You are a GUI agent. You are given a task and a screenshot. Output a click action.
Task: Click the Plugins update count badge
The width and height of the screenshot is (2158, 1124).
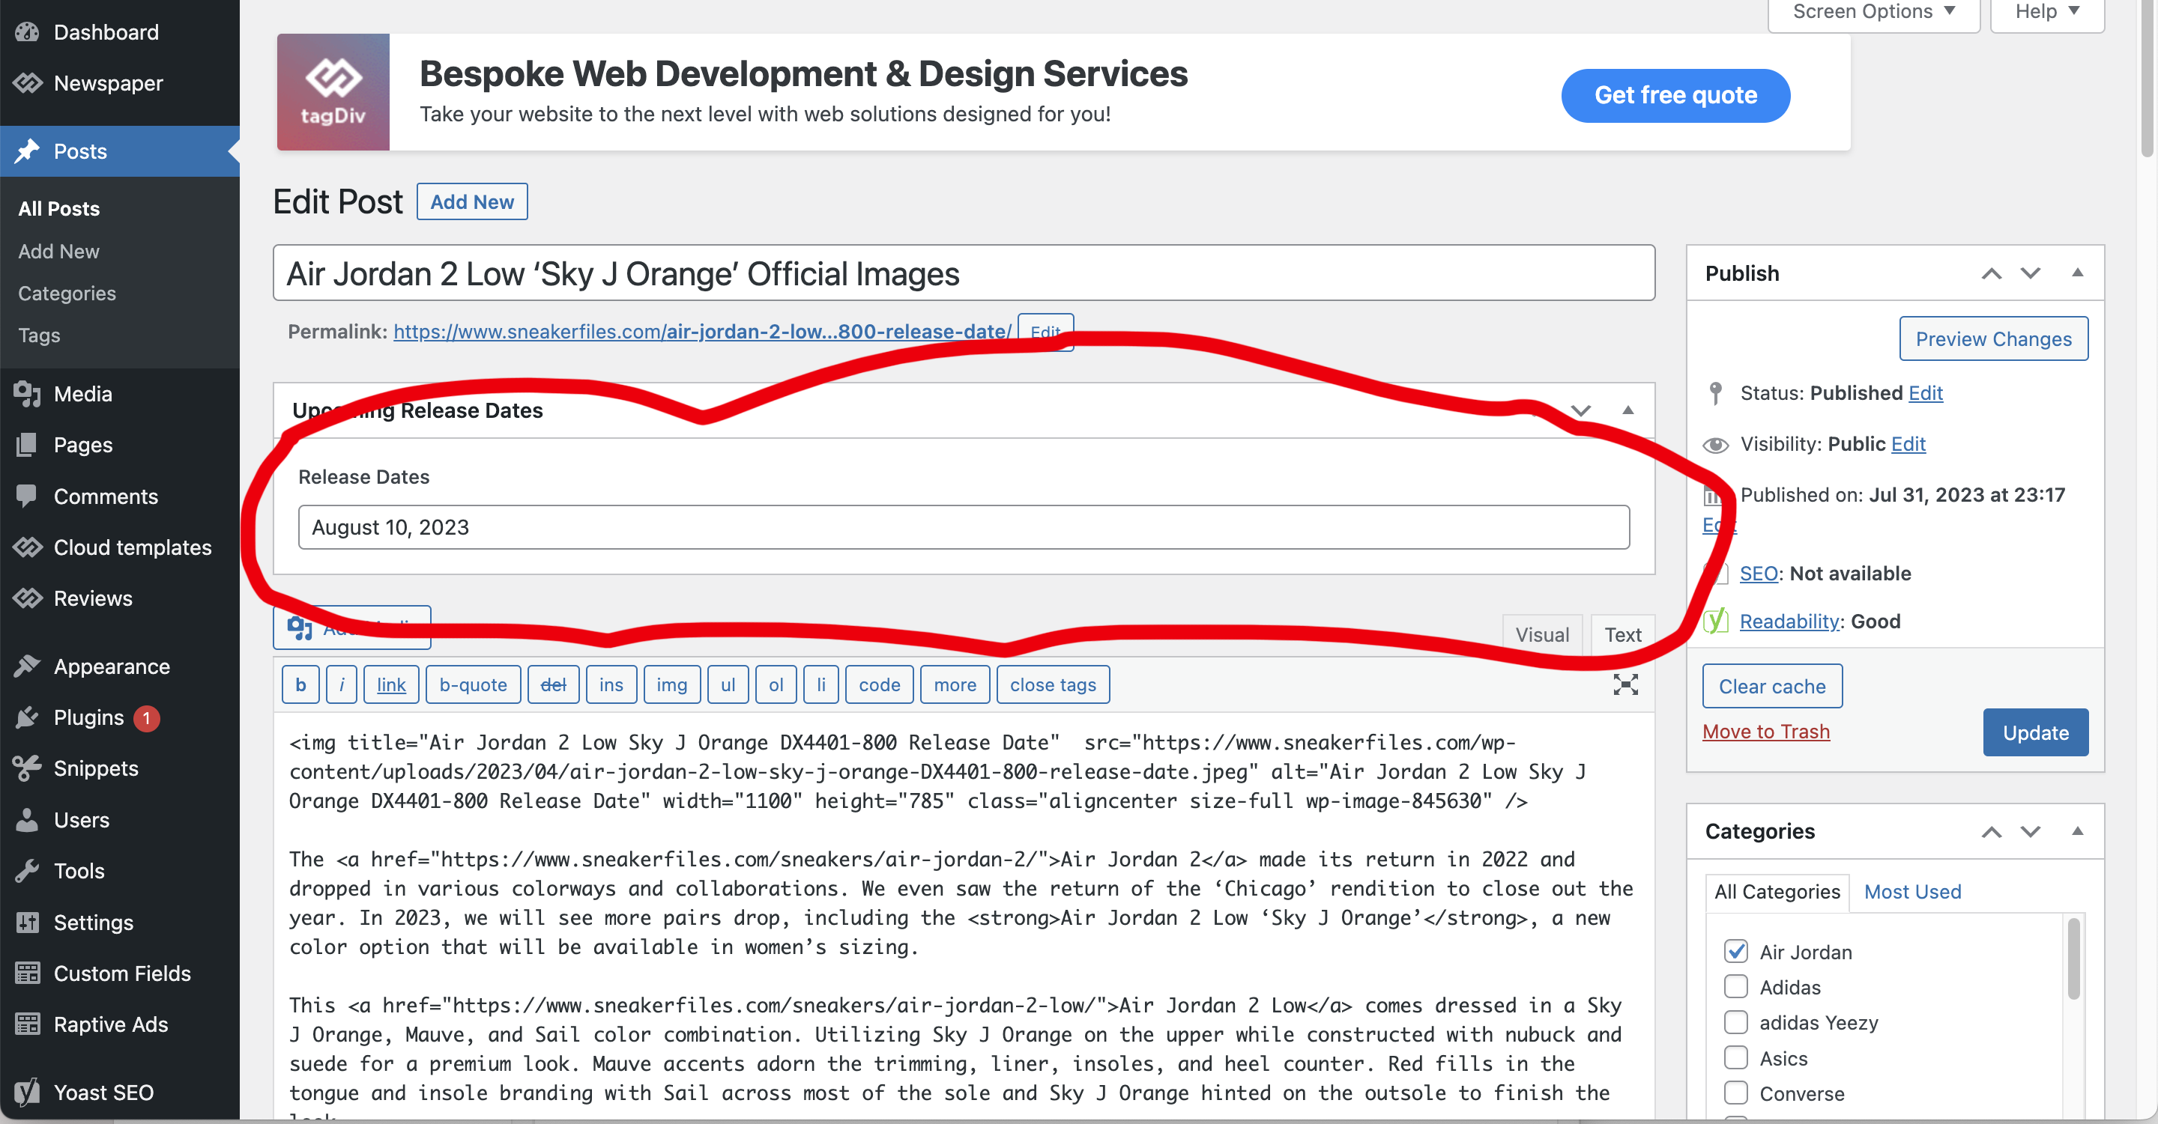pos(147,718)
